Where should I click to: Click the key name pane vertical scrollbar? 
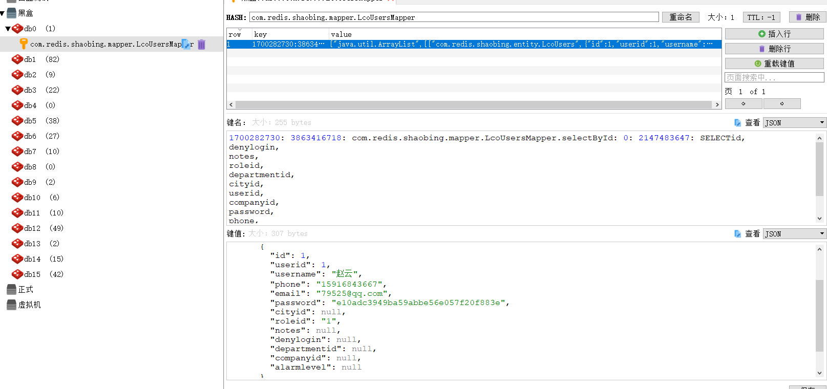coord(819,169)
